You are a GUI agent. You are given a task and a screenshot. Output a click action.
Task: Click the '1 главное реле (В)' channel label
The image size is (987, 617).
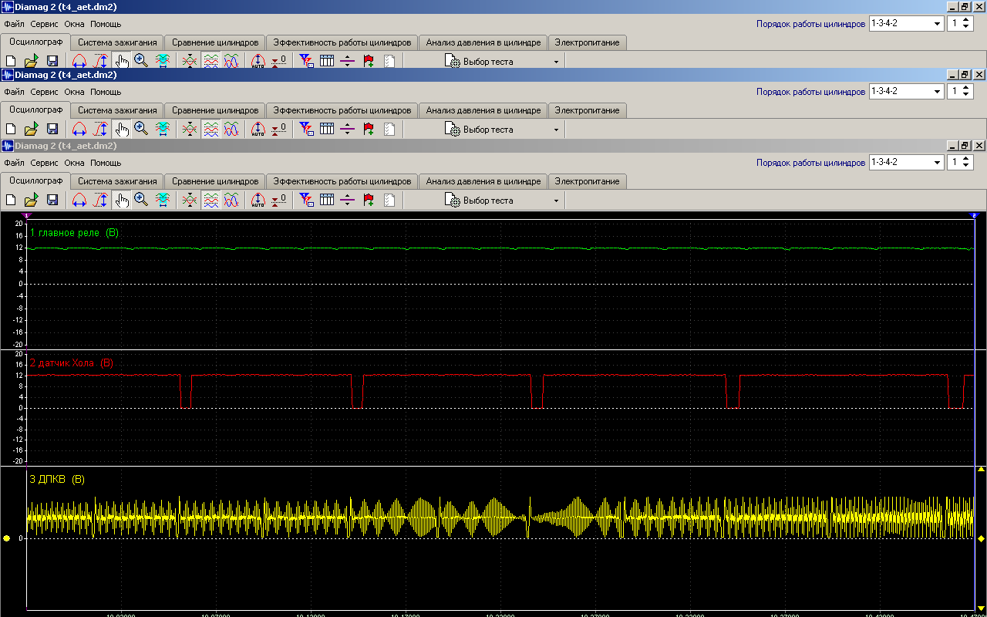click(x=74, y=232)
